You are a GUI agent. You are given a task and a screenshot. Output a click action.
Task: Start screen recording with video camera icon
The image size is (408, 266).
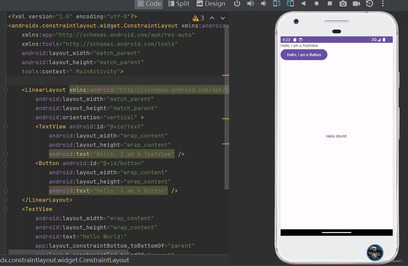point(356,4)
